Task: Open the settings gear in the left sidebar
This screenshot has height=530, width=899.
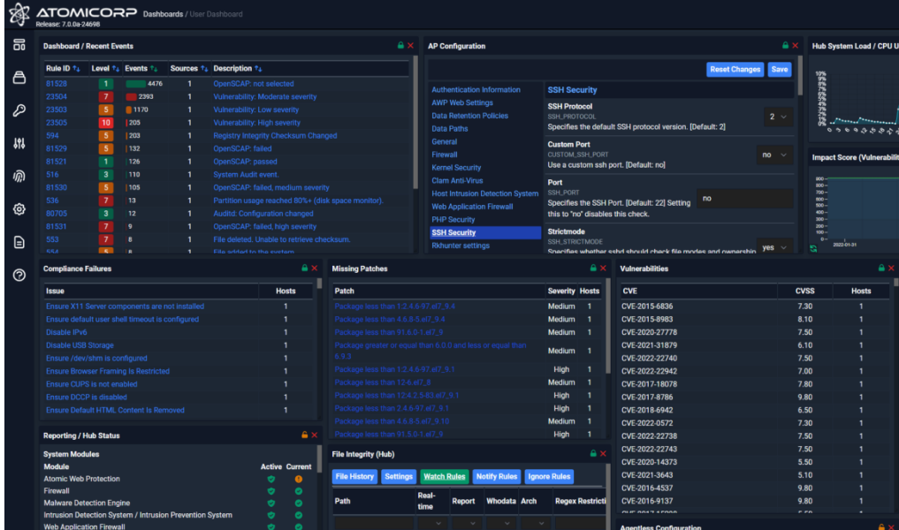Action: [19, 208]
